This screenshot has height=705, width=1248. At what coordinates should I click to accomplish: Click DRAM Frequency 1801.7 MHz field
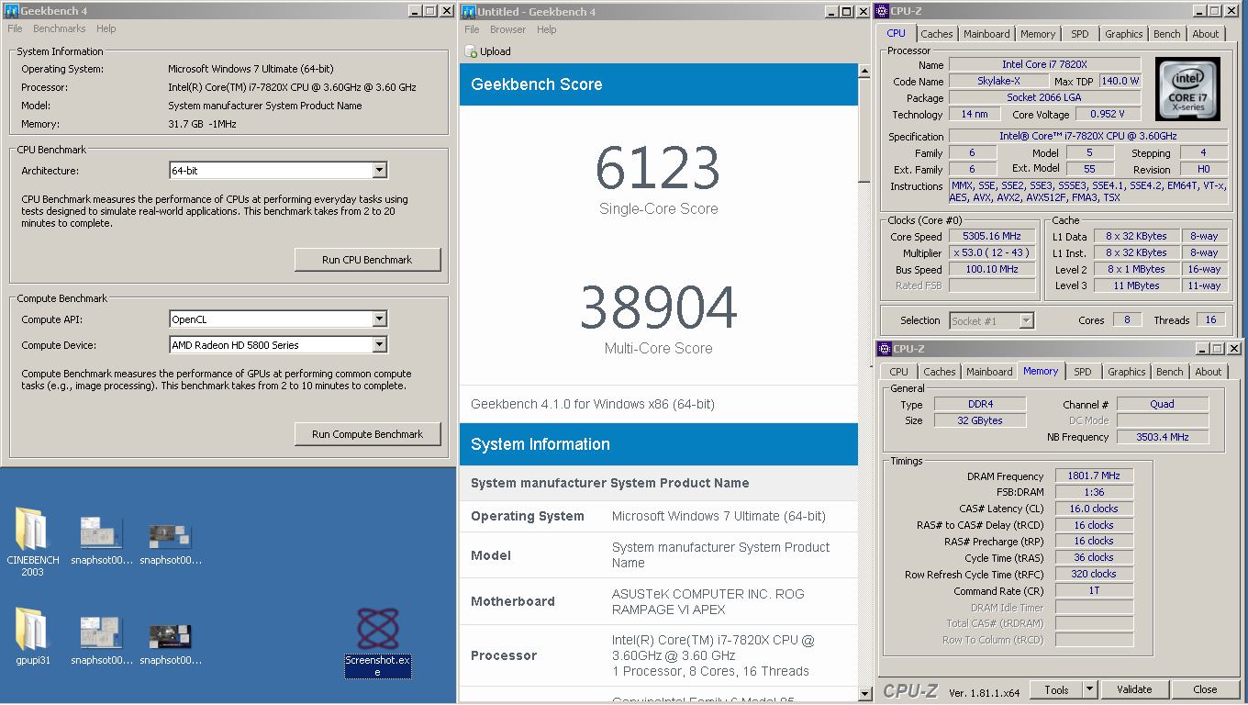[x=1094, y=476]
